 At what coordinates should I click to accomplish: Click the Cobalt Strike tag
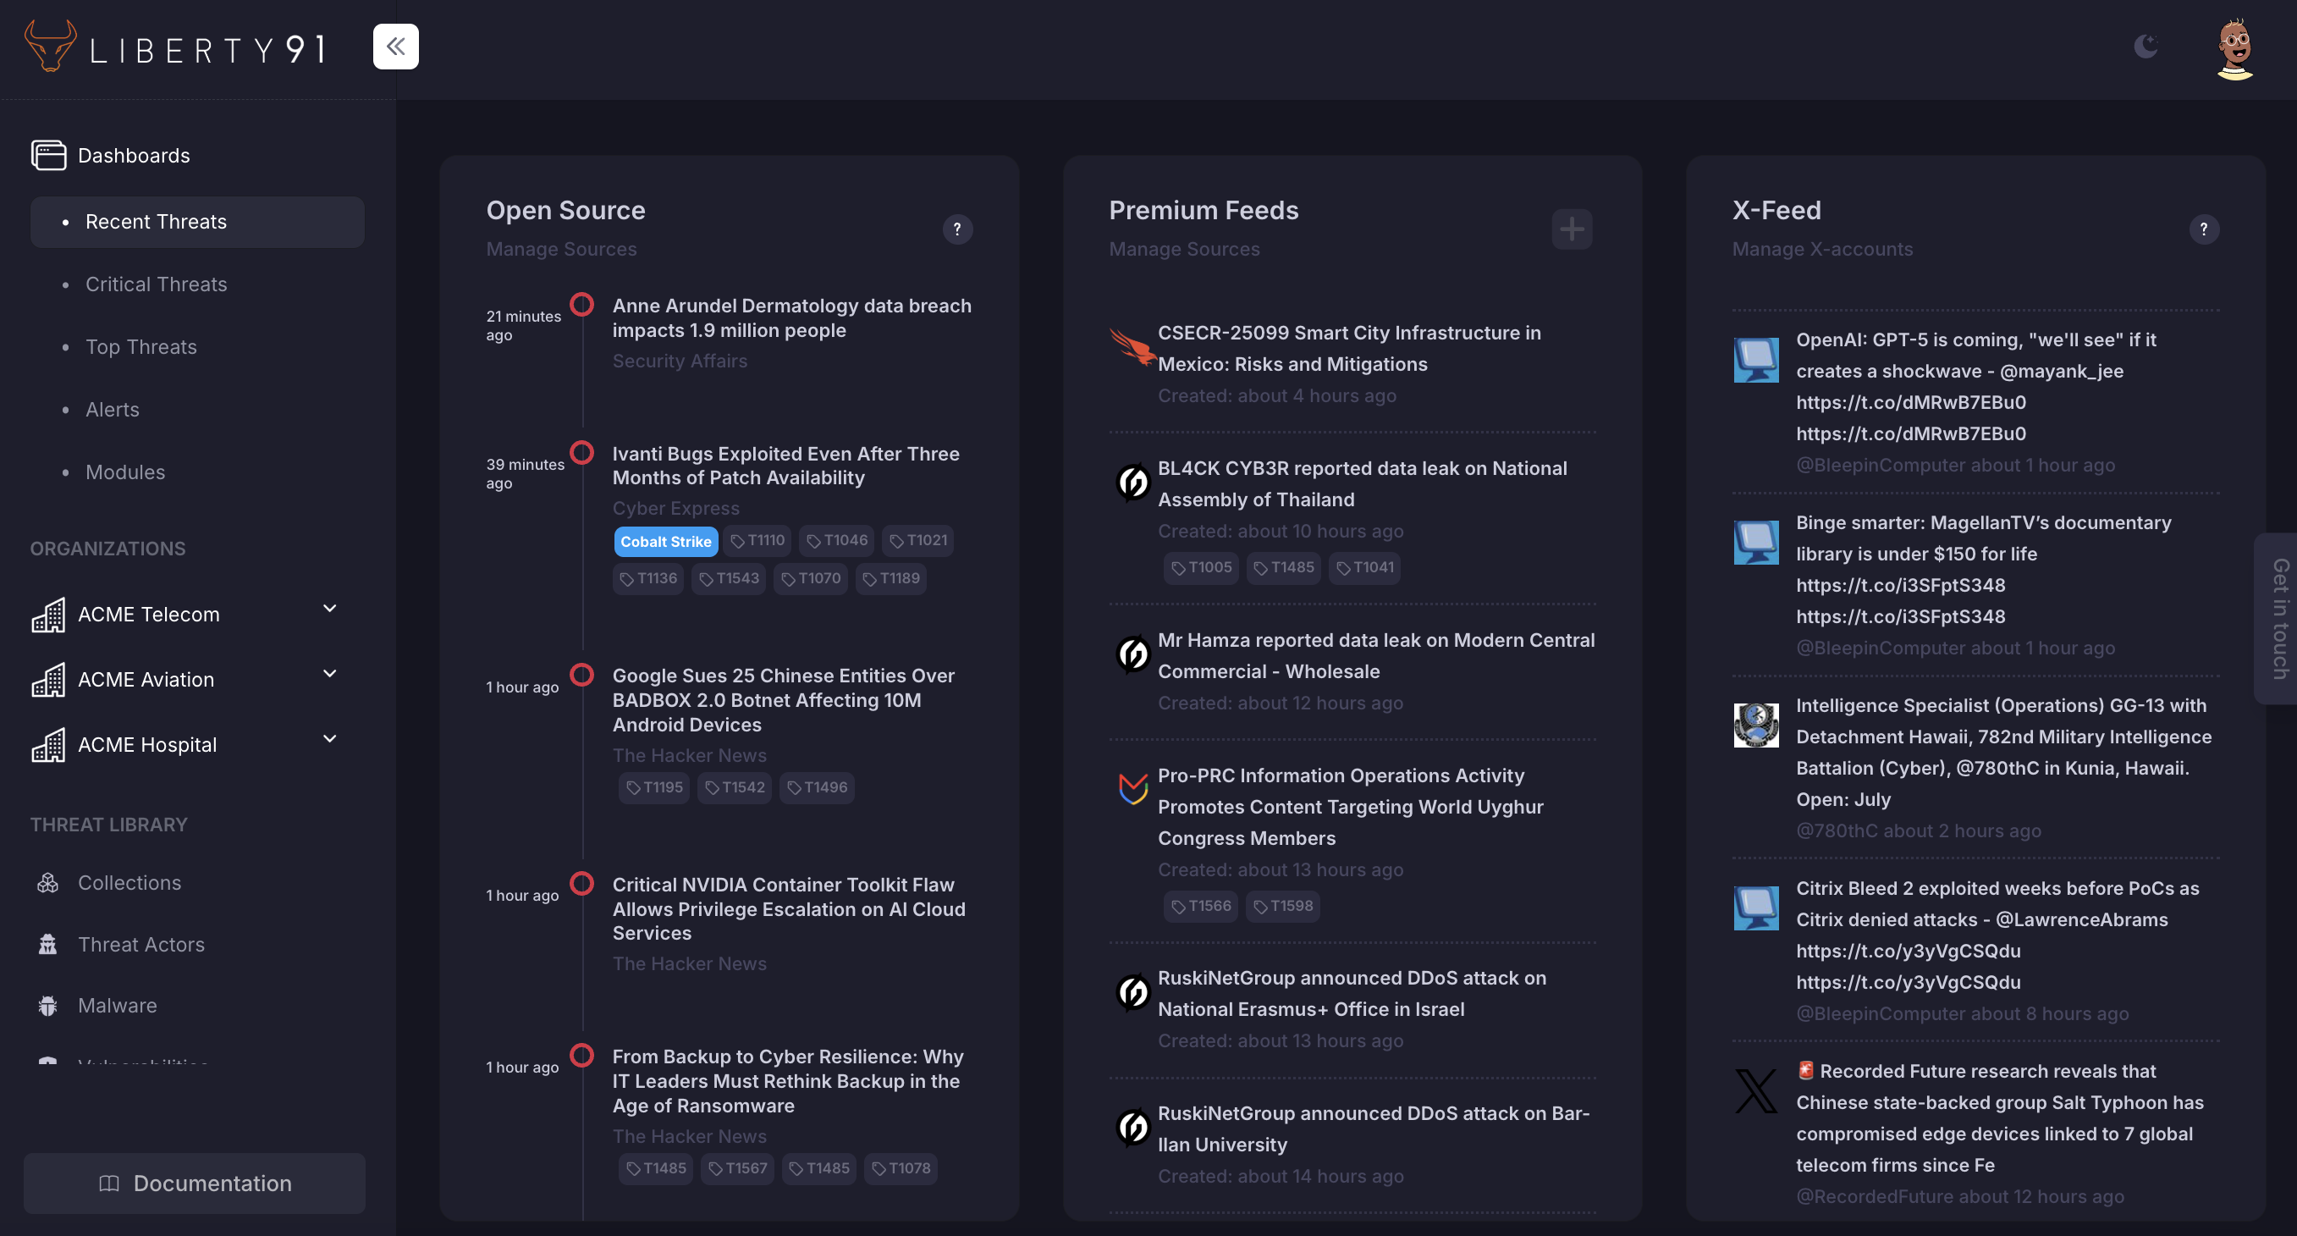(665, 541)
